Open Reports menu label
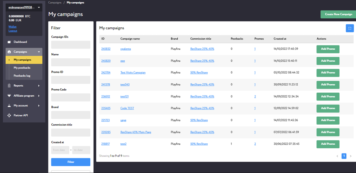Screen dimensions: 356x173 pyautogui.click(x=18, y=86)
